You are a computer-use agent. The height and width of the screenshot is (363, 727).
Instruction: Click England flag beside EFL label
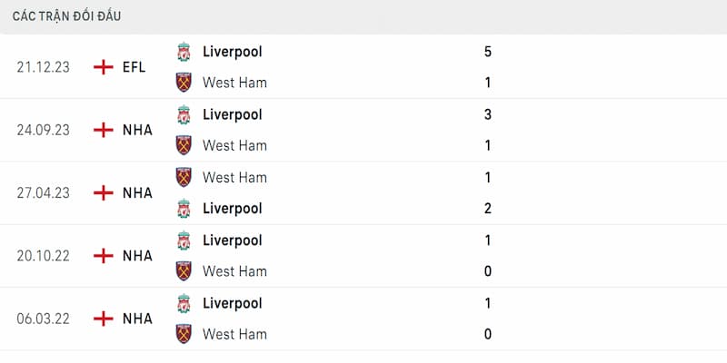coord(105,66)
